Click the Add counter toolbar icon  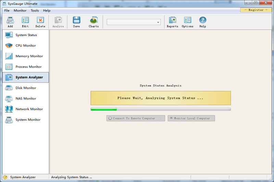(10, 20)
